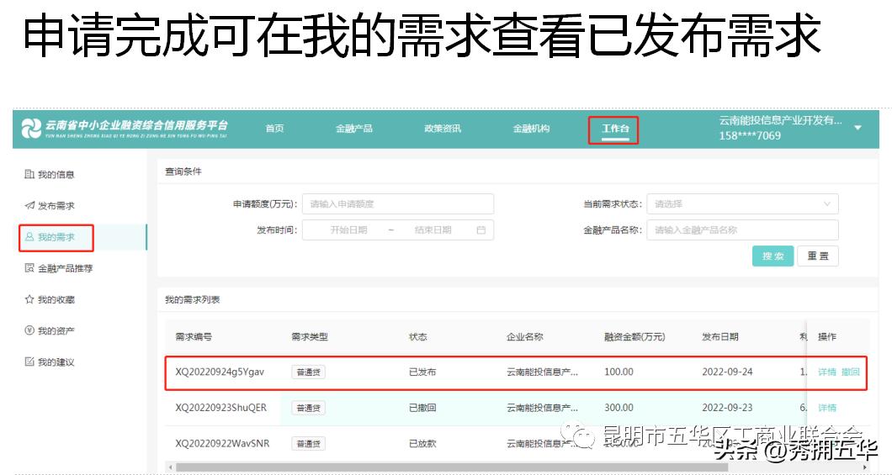Click the calendar icon in date range
The height and width of the screenshot is (475, 892).
(x=481, y=230)
